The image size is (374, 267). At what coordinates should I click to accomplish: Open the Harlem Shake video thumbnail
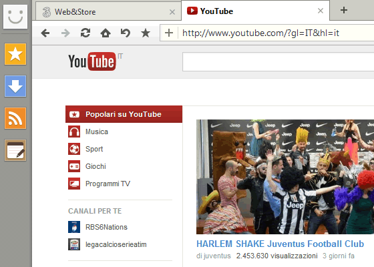[x=285, y=177]
